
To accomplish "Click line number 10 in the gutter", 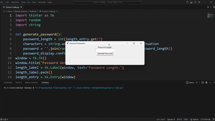I will pyautogui.click(x=10, y=58).
